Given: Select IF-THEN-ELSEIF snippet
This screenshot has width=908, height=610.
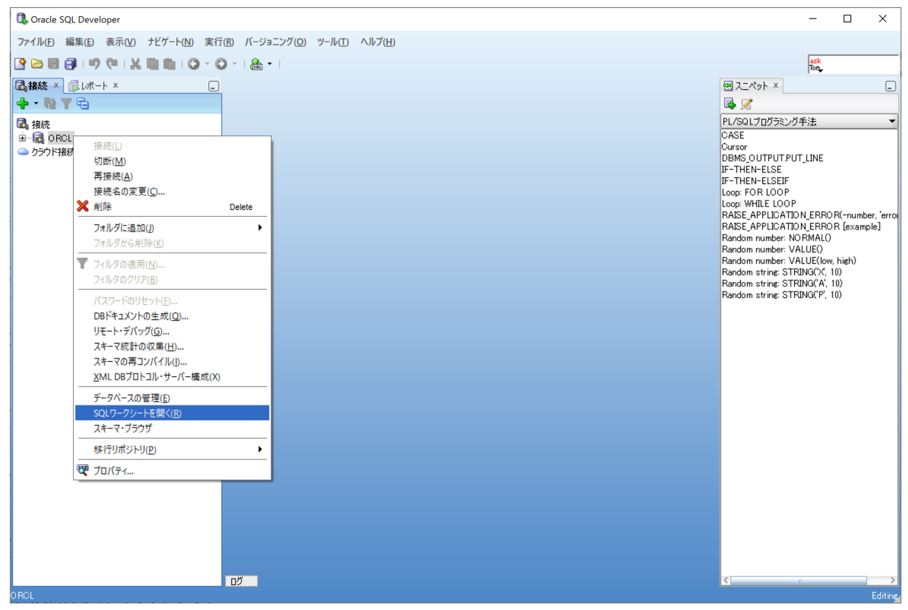Looking at the screenshot, I should tap(755, 181).
